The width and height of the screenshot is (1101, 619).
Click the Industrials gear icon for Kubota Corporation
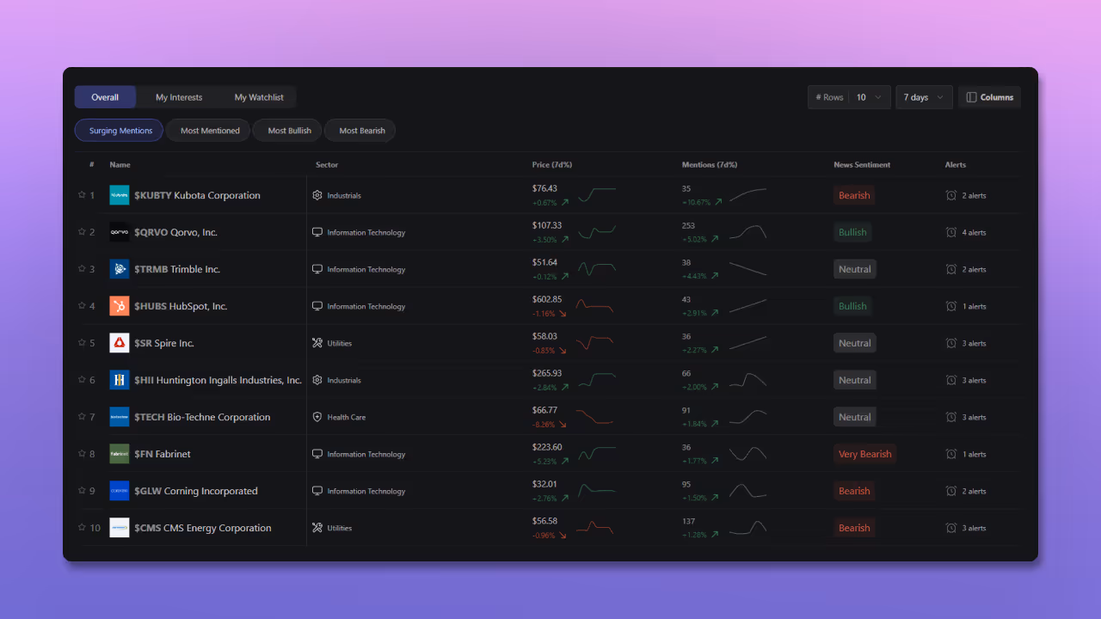pos(317,195)
